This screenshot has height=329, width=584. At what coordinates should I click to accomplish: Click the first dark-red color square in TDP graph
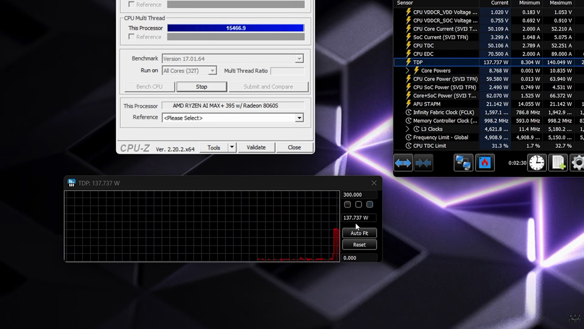[x=347, y=204]
